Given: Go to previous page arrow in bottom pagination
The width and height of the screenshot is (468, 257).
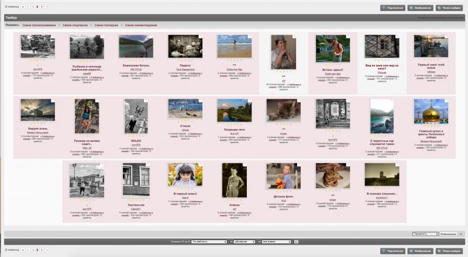Looking at the screenshot, I should (x=28, y=250).
